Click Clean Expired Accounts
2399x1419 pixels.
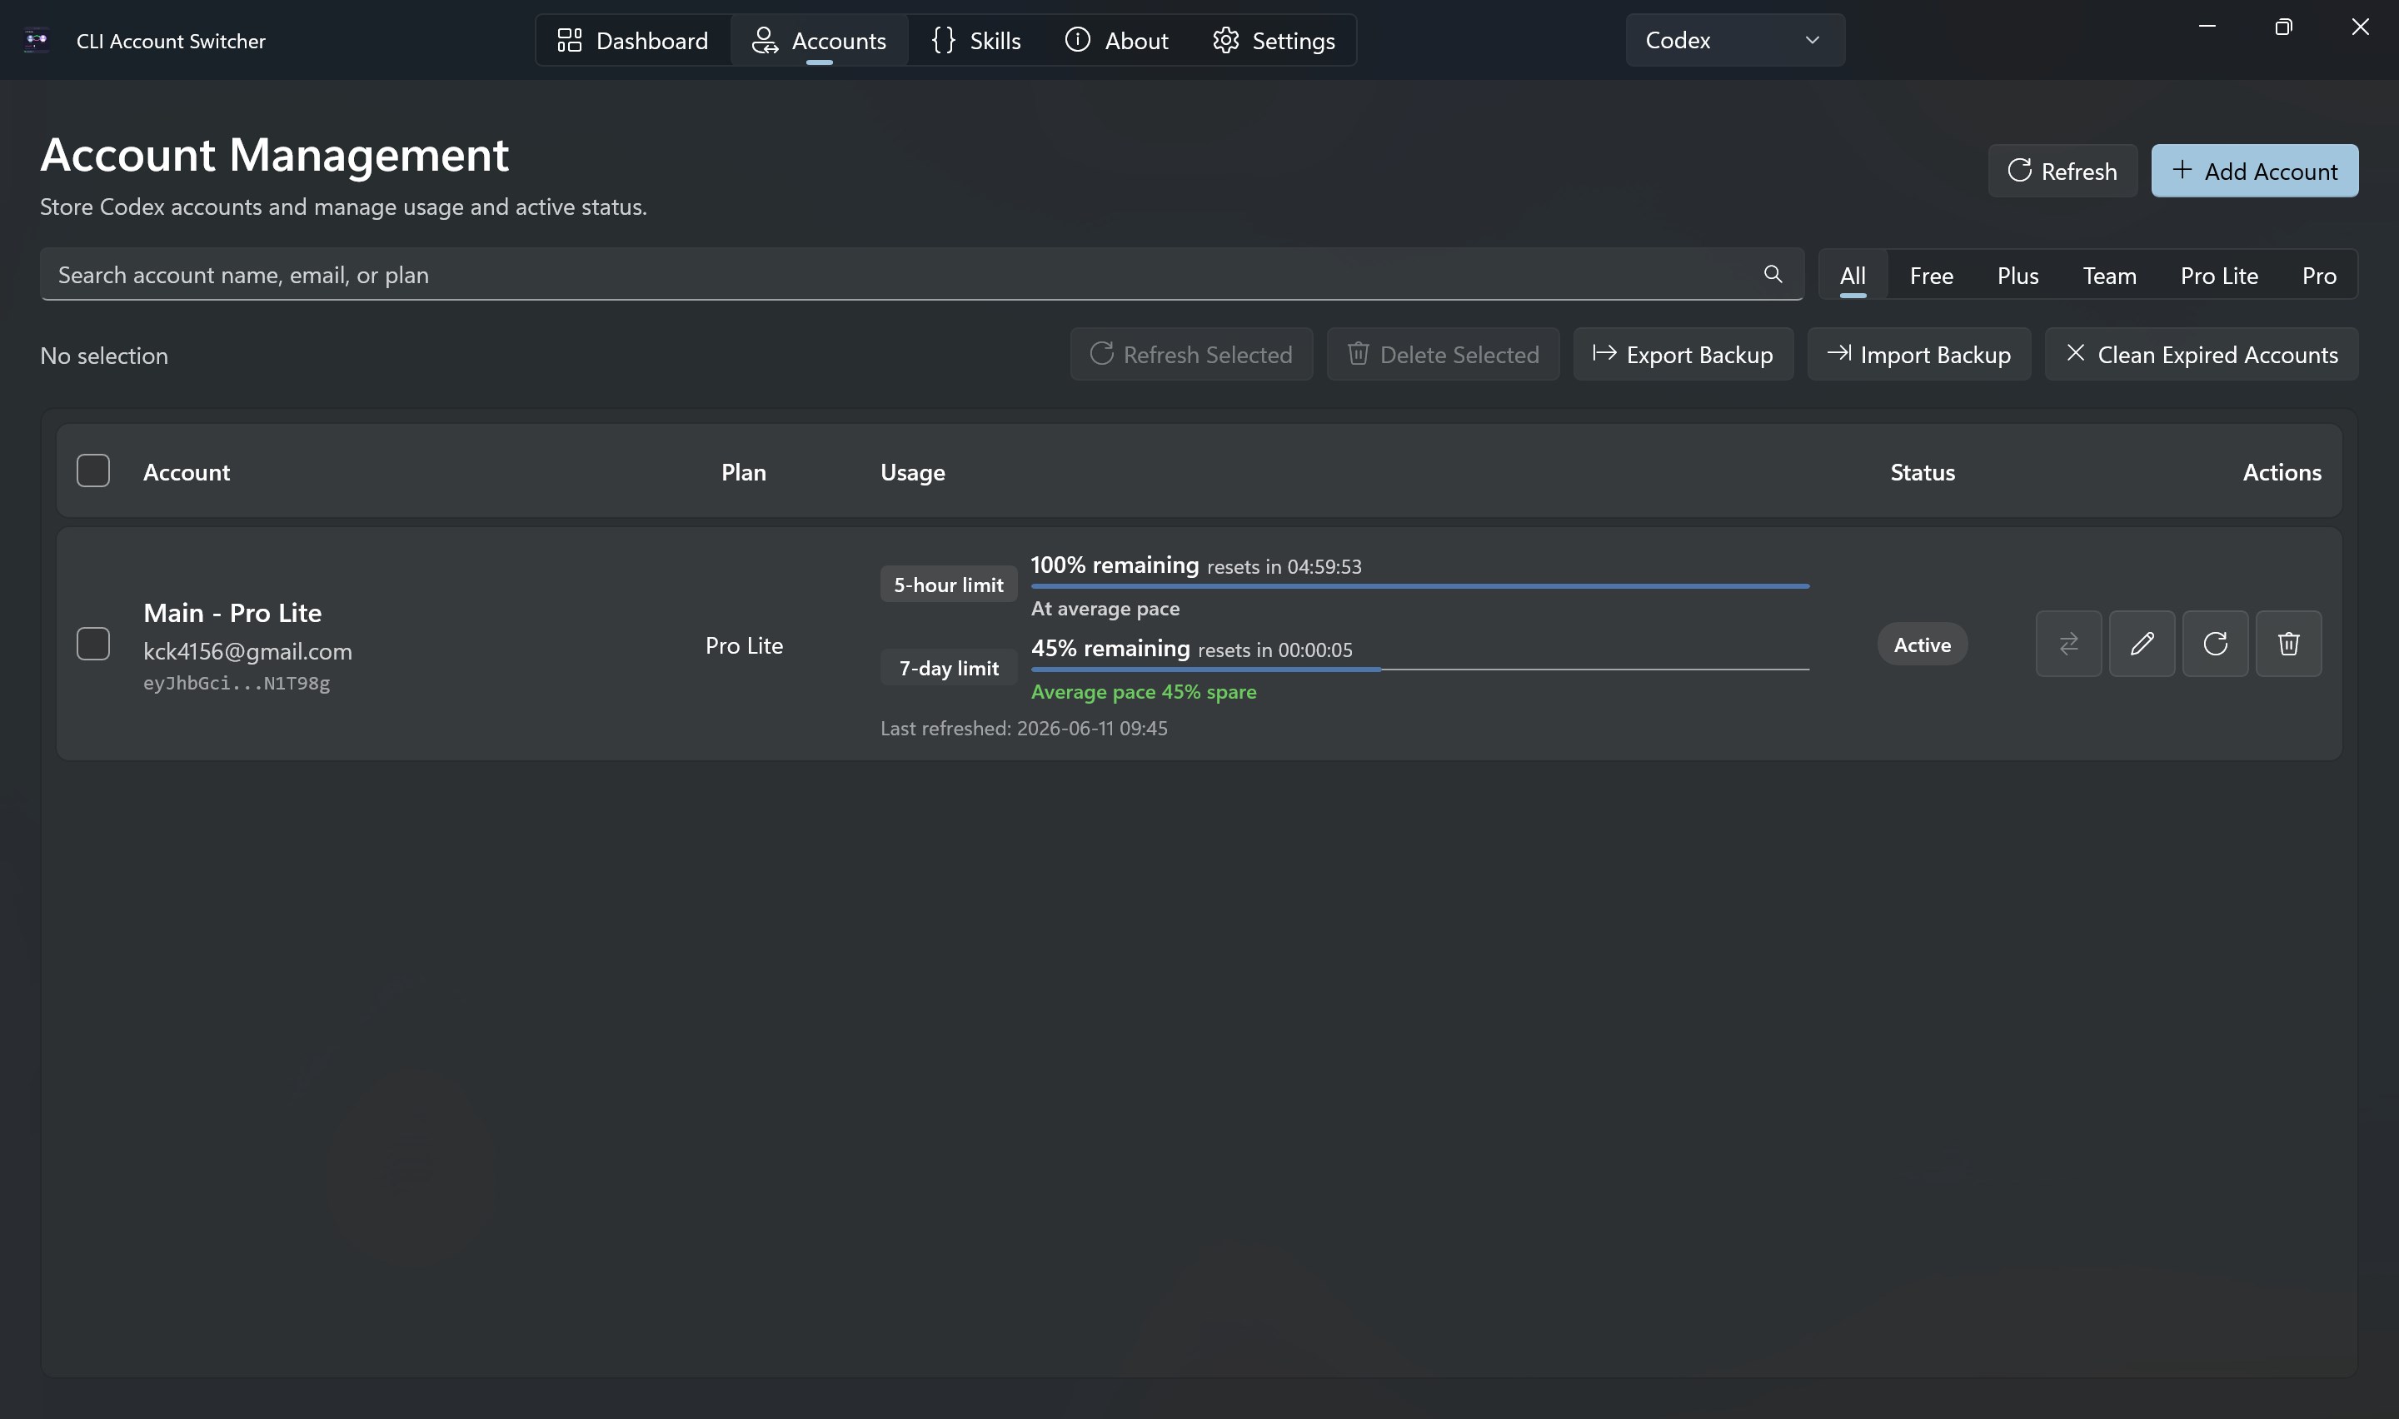(2201, 355)
